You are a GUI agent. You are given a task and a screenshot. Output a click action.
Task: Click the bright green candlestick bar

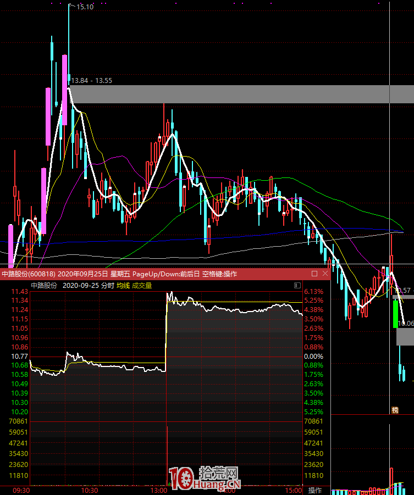click(396, 314)
